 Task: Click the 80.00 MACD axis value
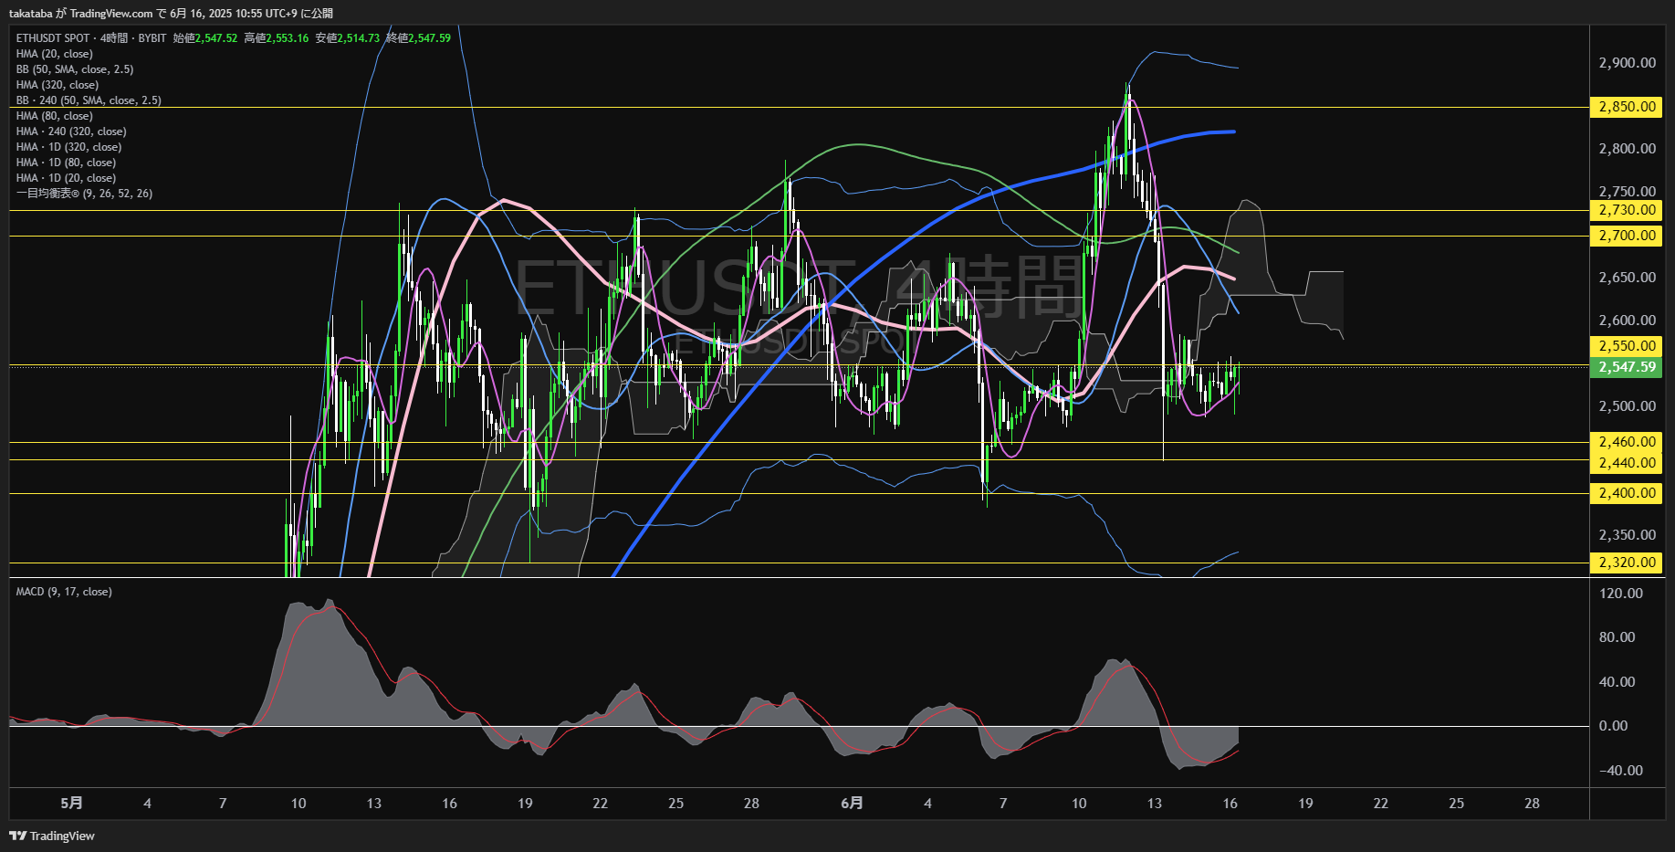pyautogui.click(x=1617, y=637)
